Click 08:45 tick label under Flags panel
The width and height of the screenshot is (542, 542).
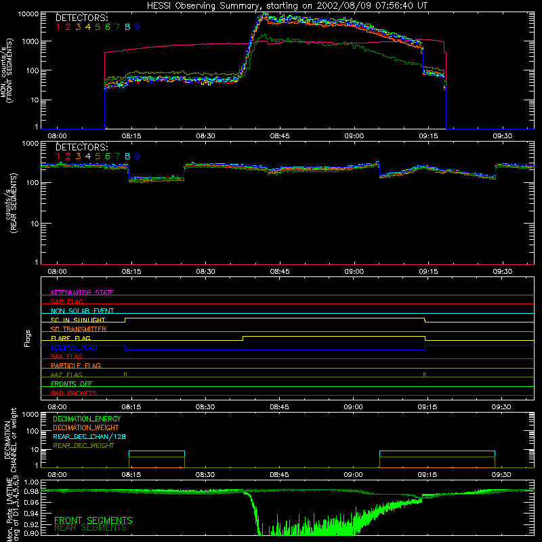pos(279,407)
